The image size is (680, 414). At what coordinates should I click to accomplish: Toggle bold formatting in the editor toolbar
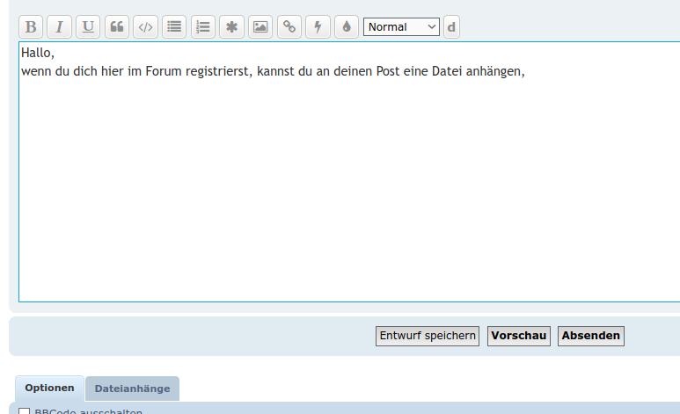pyautogui.click(x=31, y=26)
